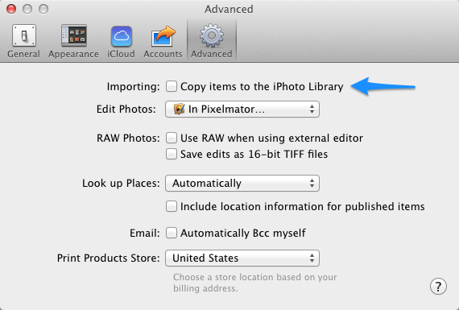Minimize the Advanced preferences window
The height and width of the screenshot is (310, 459).
[x=27, y=9]
